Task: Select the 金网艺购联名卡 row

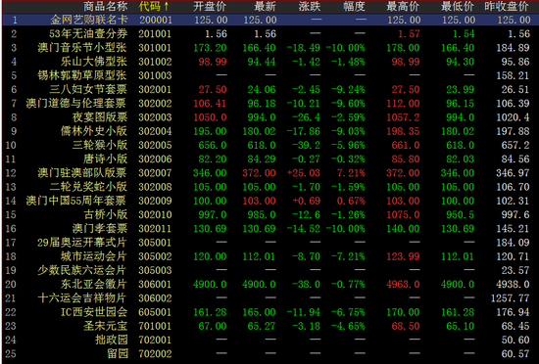Action: coord(269,20)
